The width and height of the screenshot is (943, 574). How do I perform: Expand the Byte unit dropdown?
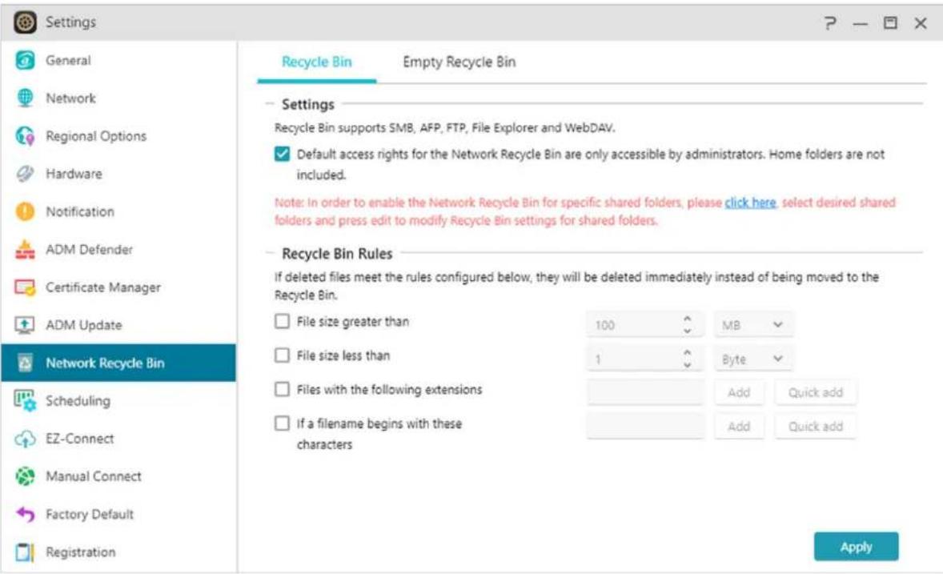coord(752,359)
